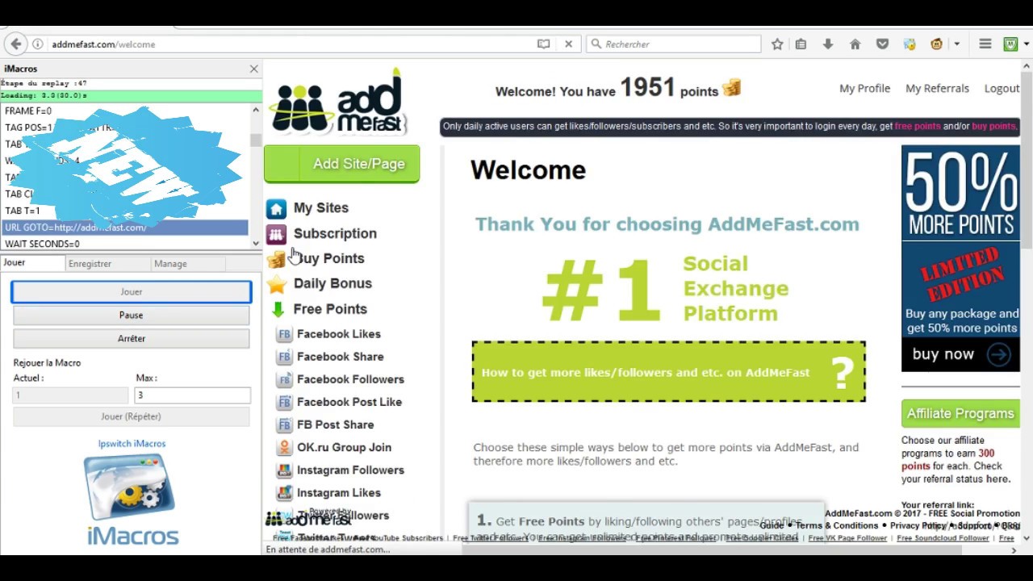1033x581 pixels.
Task: Click the Affiliate Programs green button
Action: [960, 413]
